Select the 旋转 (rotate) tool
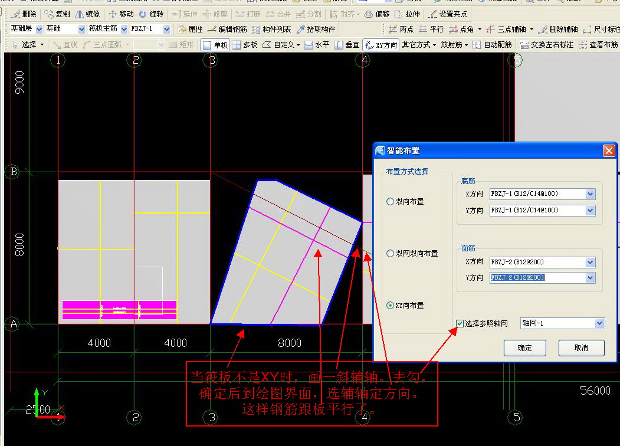 tap(152, 14)
